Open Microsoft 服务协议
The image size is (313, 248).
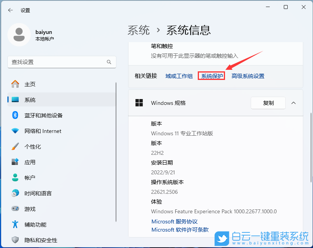pyautogui.click(x=174, y=221)
